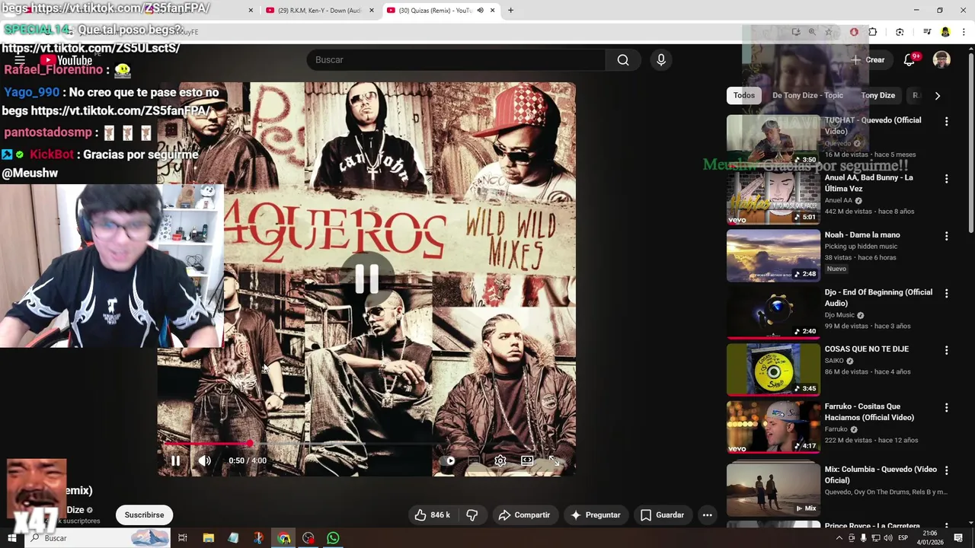975x548 pixels.
Task: Like the video with 846 k likes
Action: tap(432, 515)
